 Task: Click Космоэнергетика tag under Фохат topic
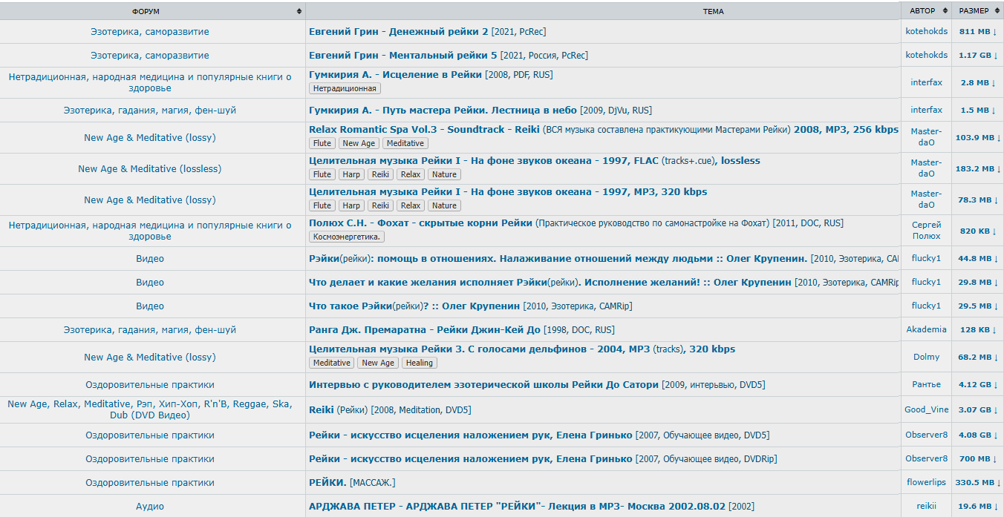coord(347,237)
